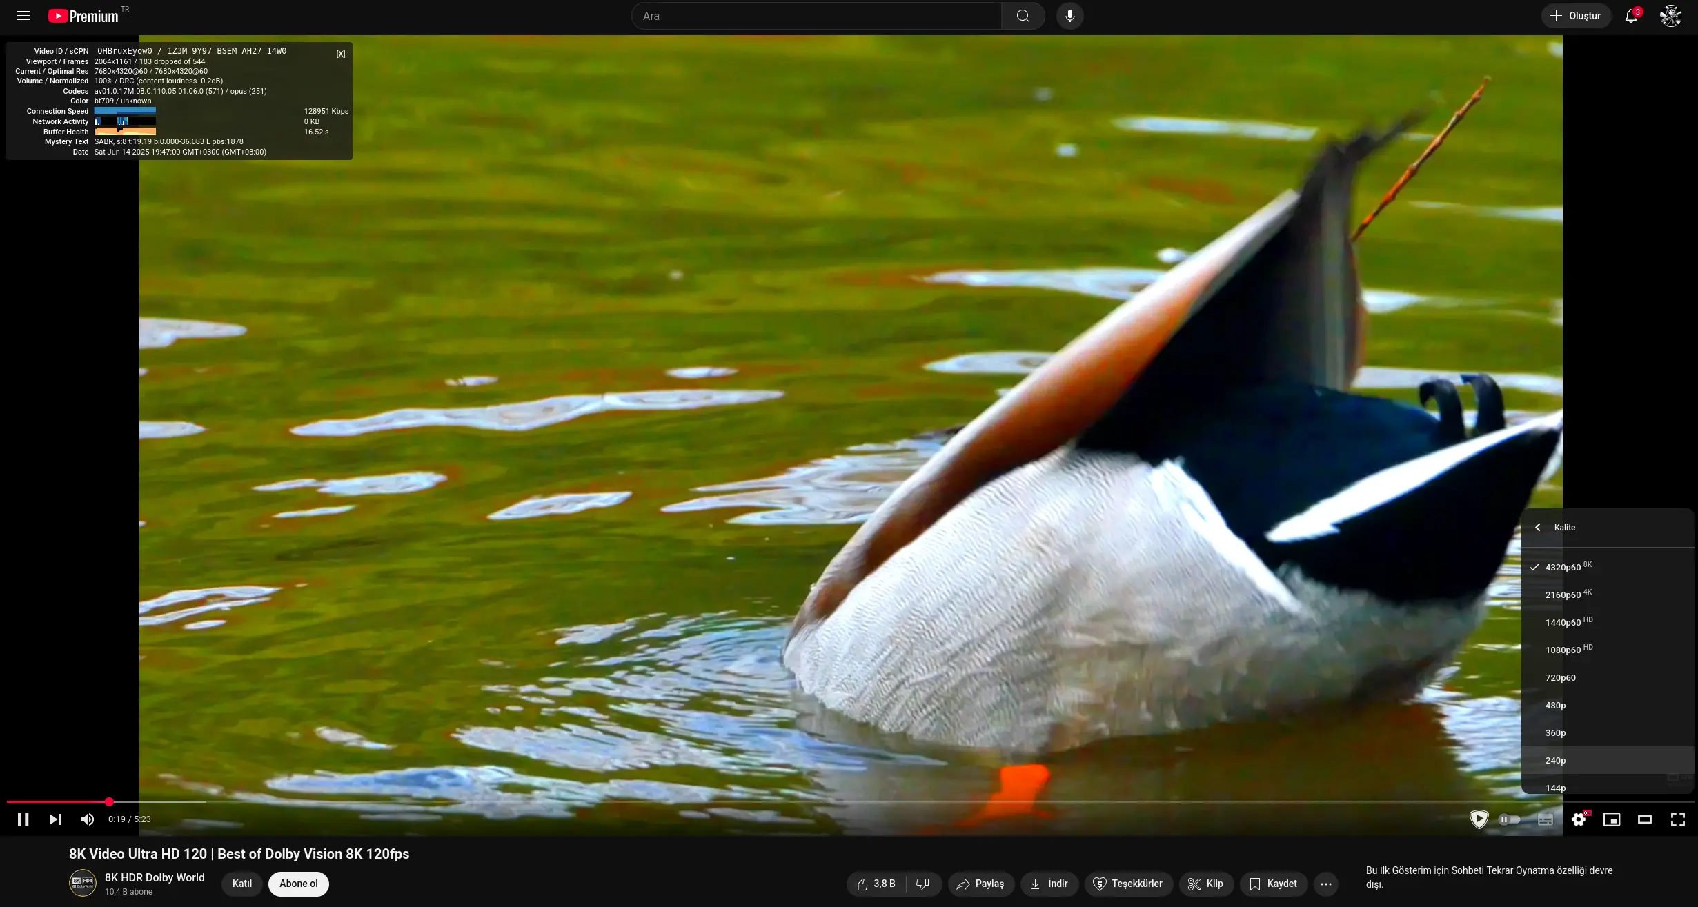The height and width of the screenshot is (907, 1698).
Task: Click the İndir download button
Action: click(1049, 884)
